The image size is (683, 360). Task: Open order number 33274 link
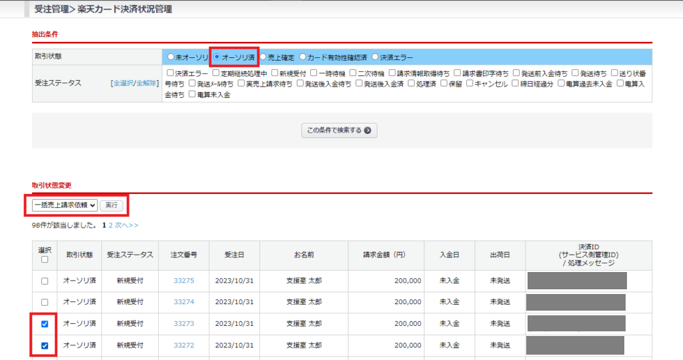(183, 302)
